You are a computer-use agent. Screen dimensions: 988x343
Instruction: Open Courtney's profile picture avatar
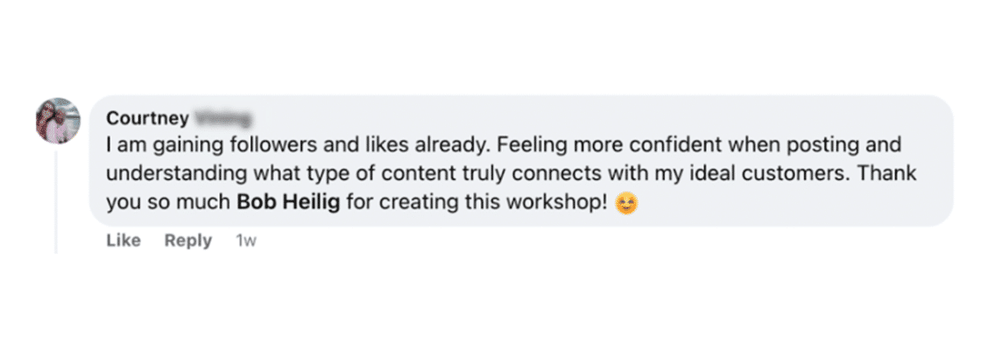tap(58, 121)
